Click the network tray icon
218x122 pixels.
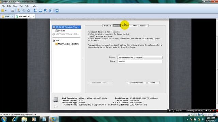point(199,119)
